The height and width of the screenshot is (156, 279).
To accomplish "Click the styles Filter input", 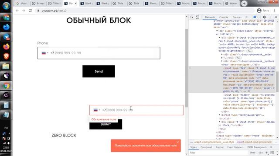I will (218, 153).
